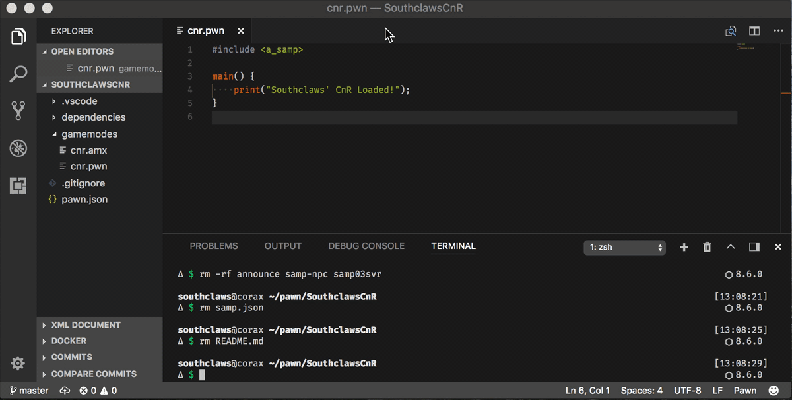Close the cnr.pwn editor tab
Viewport: 792px width, 400px height.
click(241, 31)
